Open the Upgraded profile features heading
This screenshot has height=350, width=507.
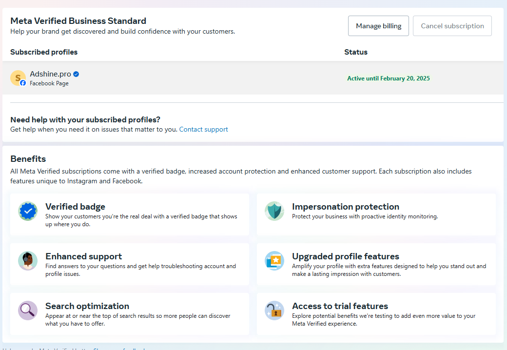point(345,256)
